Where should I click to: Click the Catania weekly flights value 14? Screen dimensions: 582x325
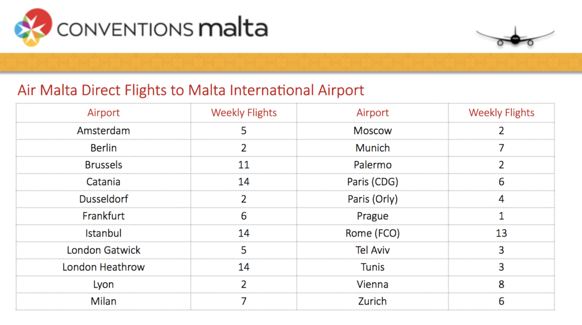coord(243,182)
